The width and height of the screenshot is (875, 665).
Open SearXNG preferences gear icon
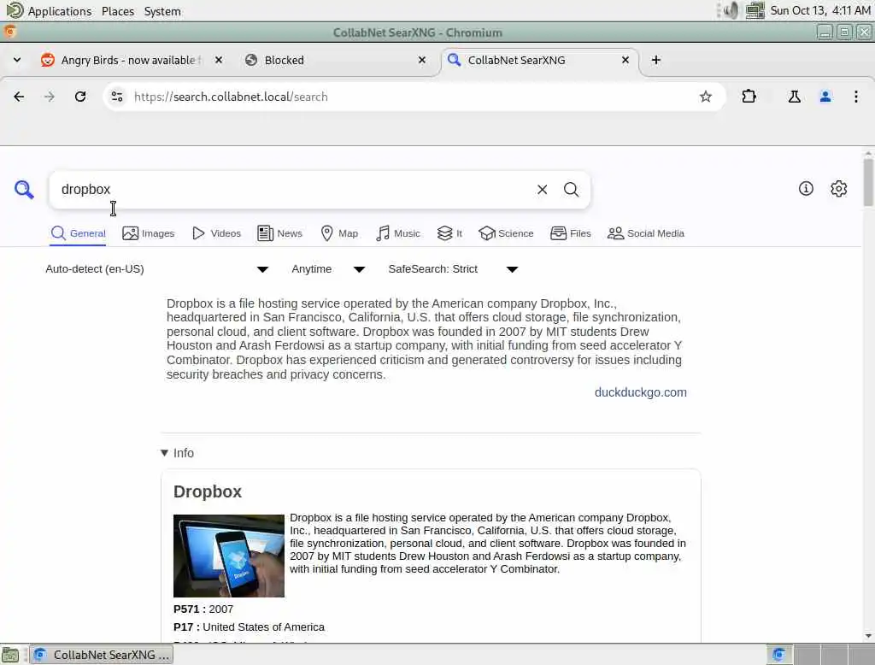(838, 189)
